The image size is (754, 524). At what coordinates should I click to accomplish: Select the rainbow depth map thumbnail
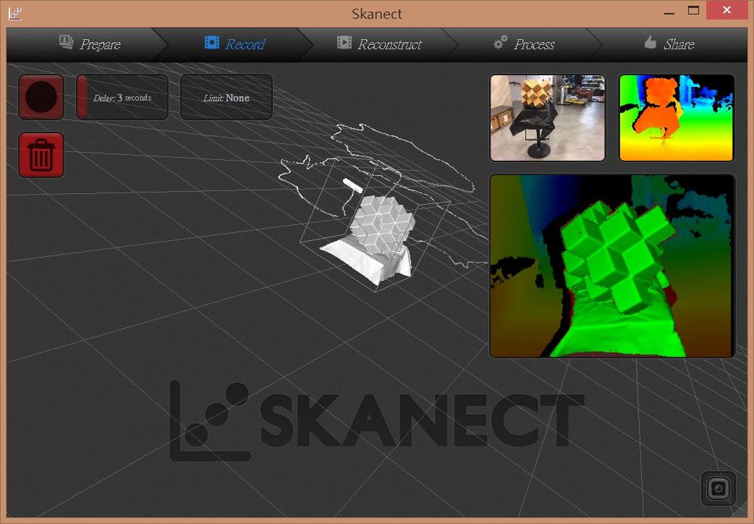pos(677,118)
